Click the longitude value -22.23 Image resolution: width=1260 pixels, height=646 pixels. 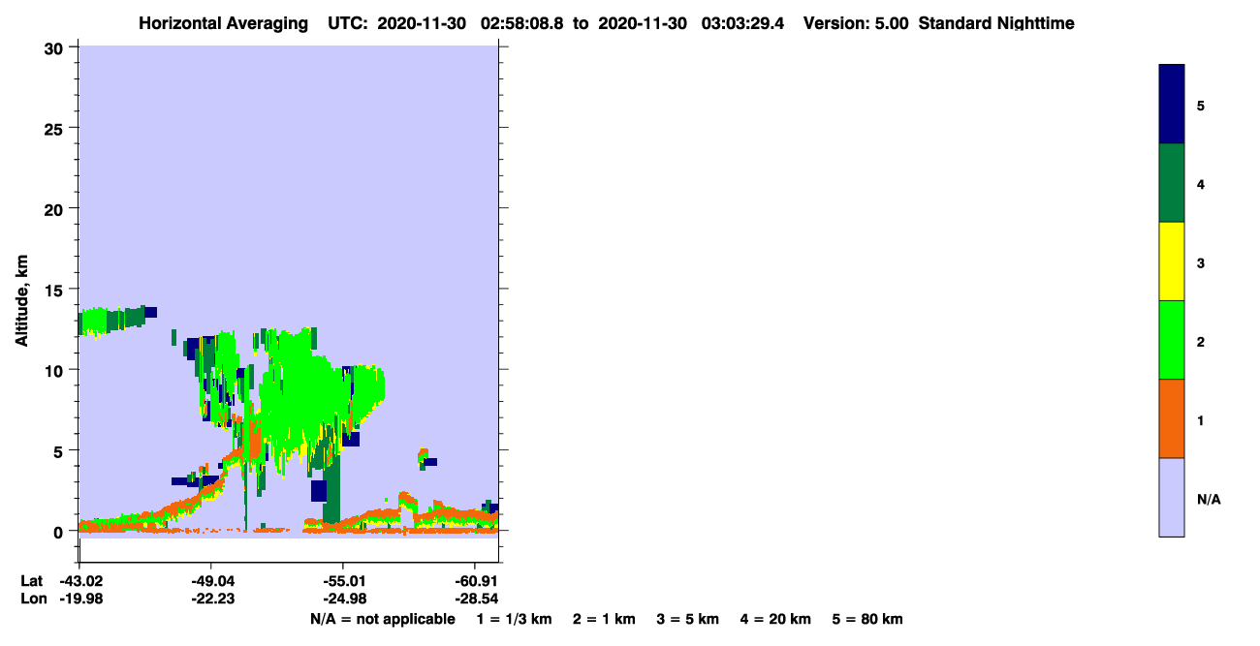(211, 599)
